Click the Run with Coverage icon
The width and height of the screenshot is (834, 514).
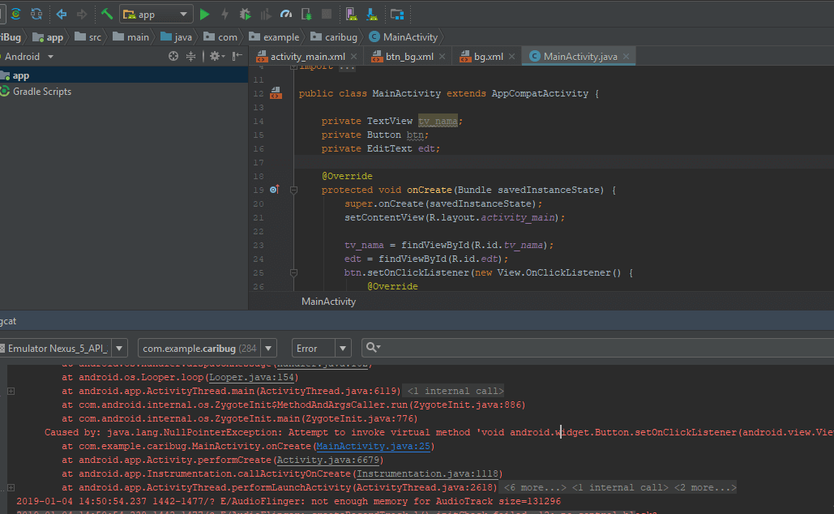(265, 15)
